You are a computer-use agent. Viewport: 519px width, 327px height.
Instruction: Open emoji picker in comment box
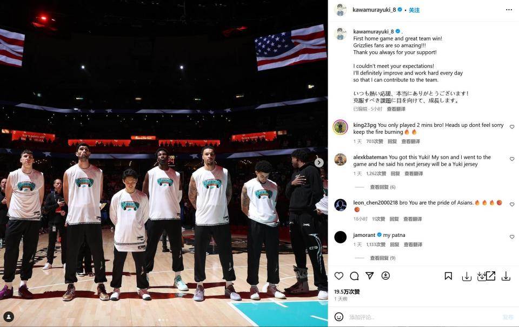pos(338,317)
